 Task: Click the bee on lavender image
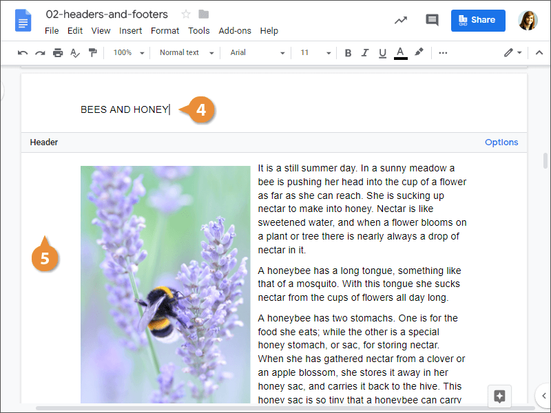tap(165, 284)
